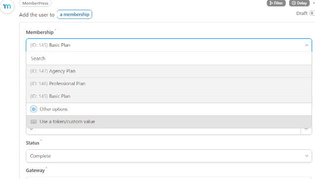The height and width of the screenshot is (179, 315).
Task: Toggle the Draft status switch
Action: coord(312,13)
